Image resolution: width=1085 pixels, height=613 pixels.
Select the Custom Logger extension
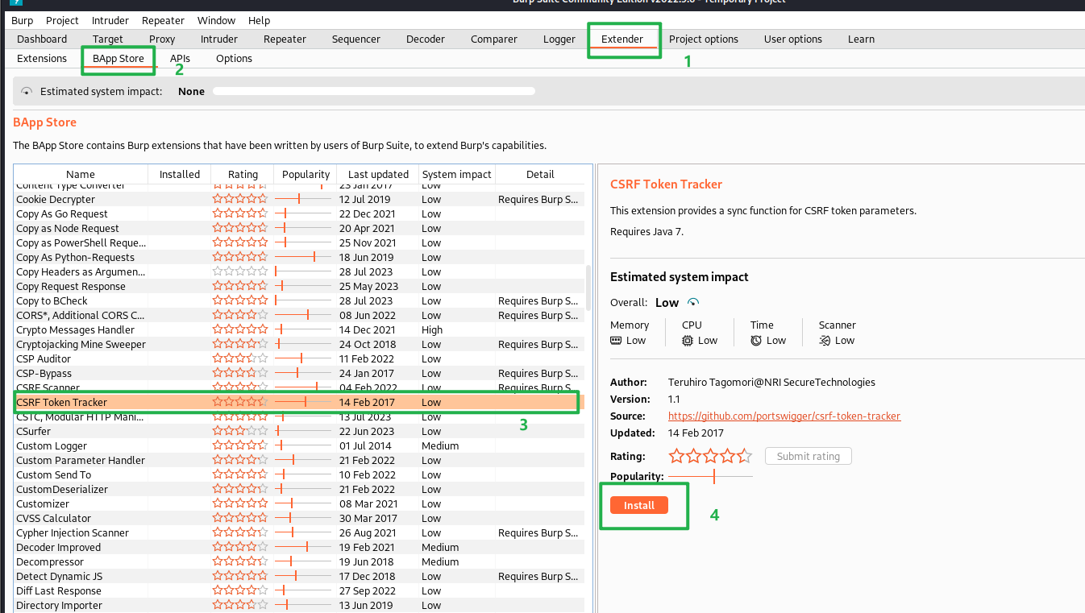pyautogui.click(x=299, y=445)
